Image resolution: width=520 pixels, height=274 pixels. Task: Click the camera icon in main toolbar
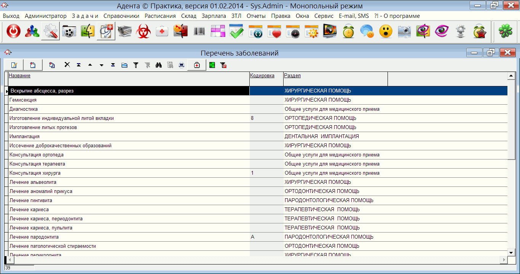pyautogui.click(x=404, y=32)
